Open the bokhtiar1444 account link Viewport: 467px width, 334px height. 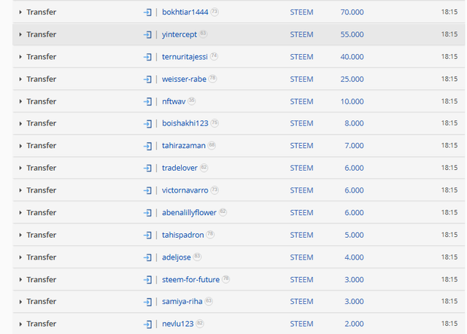tap(185, 12)
